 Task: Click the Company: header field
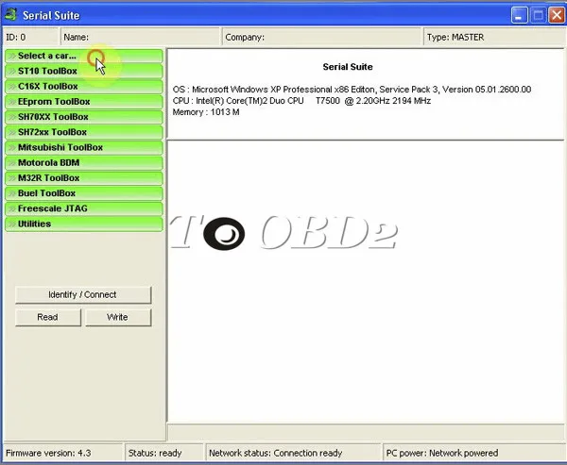pyautogui.click(x=321, y=37)
